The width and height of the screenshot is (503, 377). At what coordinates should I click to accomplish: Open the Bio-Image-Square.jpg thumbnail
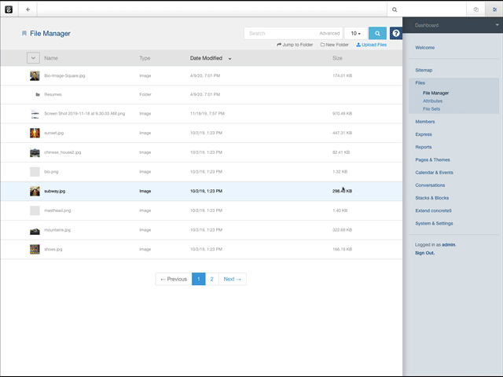tap(35, 75)
